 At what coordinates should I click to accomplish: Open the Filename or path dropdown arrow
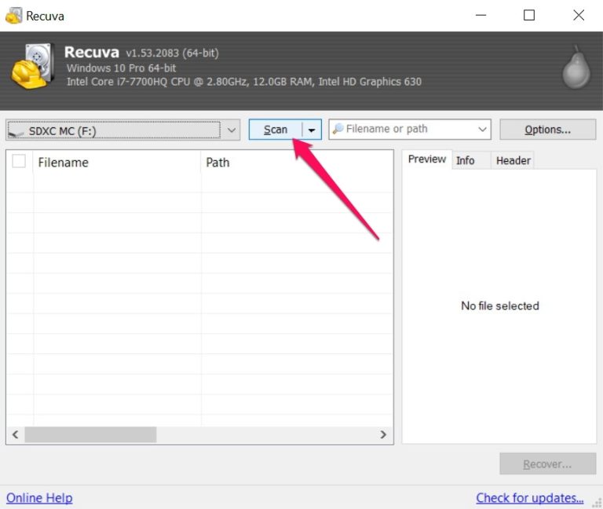482,130
